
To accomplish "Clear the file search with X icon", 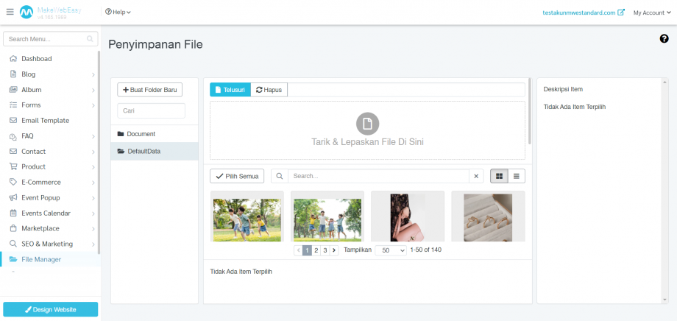I will click(x=476, y=176).
